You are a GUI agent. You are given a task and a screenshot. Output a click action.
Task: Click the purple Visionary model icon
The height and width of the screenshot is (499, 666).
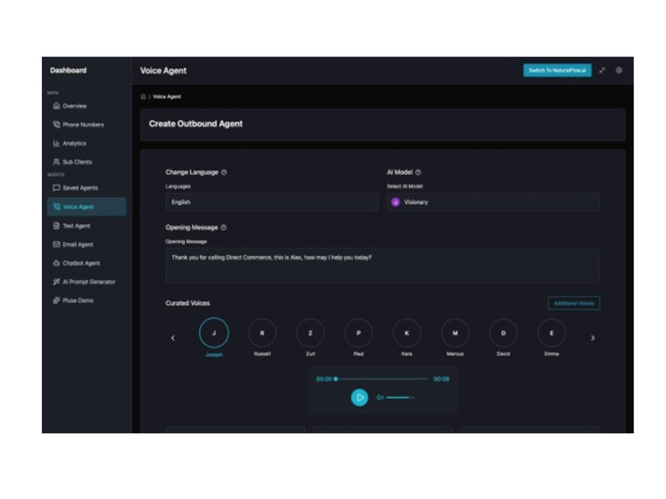tap(396, 202)
